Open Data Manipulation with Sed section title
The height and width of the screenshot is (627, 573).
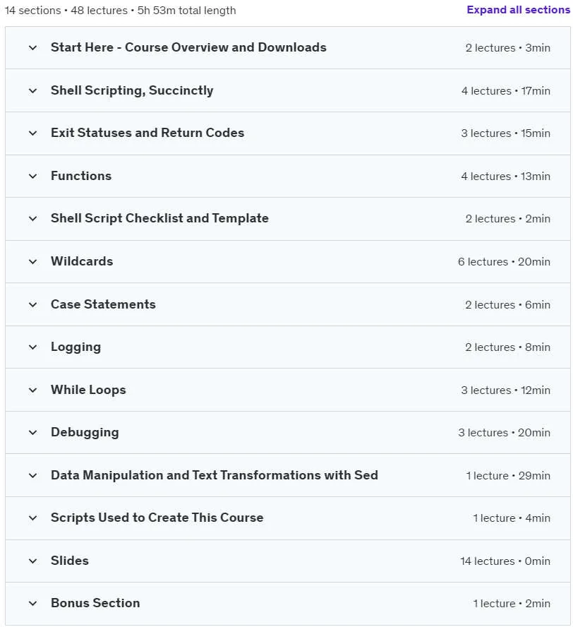(x=215, y=475)
